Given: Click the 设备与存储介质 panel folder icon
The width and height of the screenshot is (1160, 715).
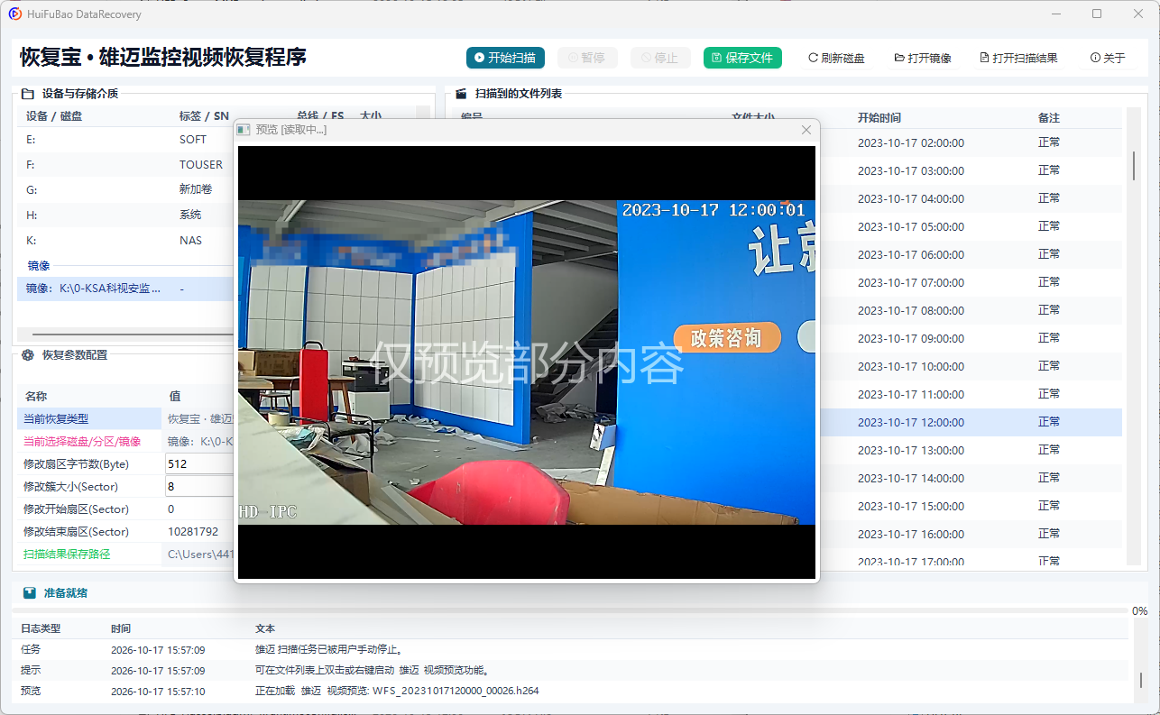Looking at the screenshot, I should (x=28, y=93).
